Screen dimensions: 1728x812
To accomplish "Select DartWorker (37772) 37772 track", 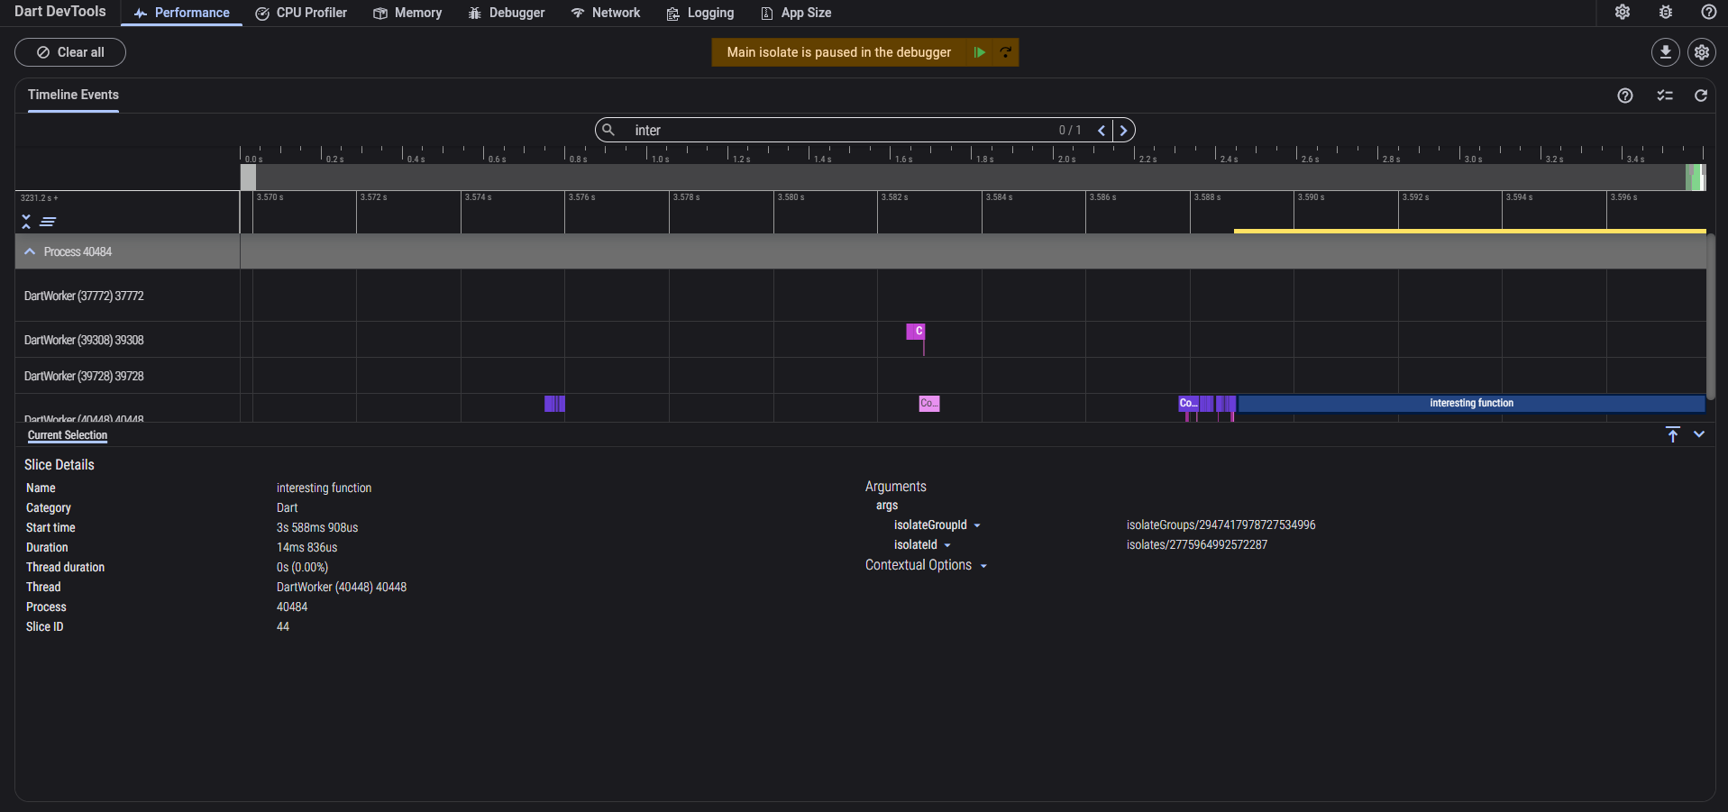I will coord(84,296).
